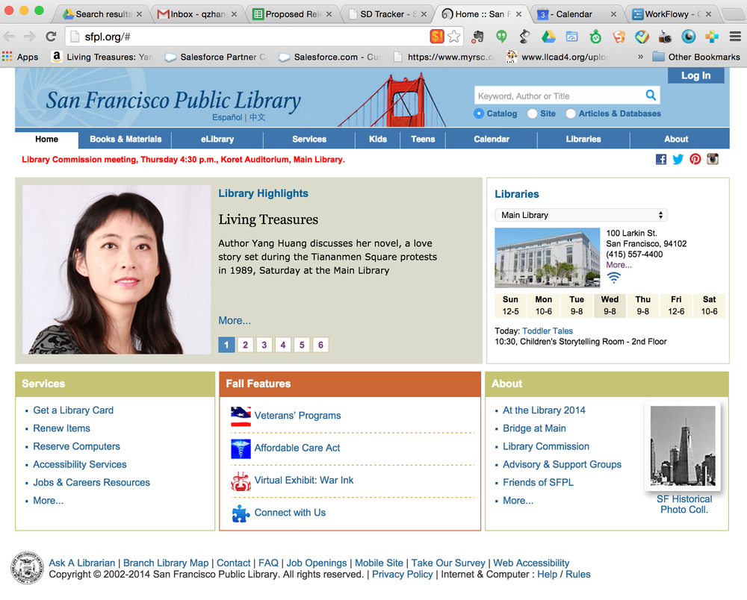Open the Kids navigation tab
Image resolution: width=747 pixels, height=600 pixels.
tap(378, 139)
